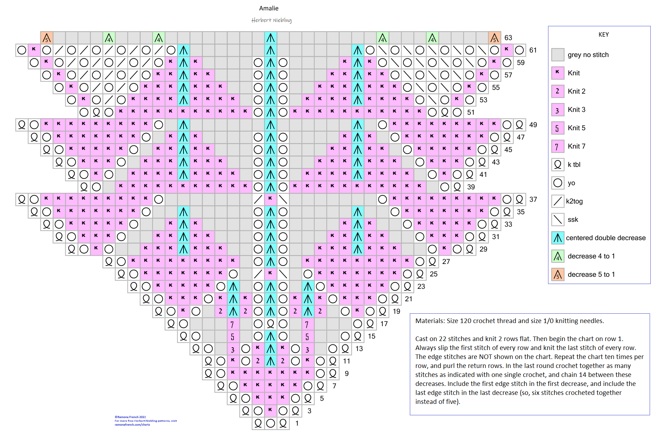Click the grey no stitch swatch in the key
The width and height of the screenshot is (659, 445).
coord(557,55)
